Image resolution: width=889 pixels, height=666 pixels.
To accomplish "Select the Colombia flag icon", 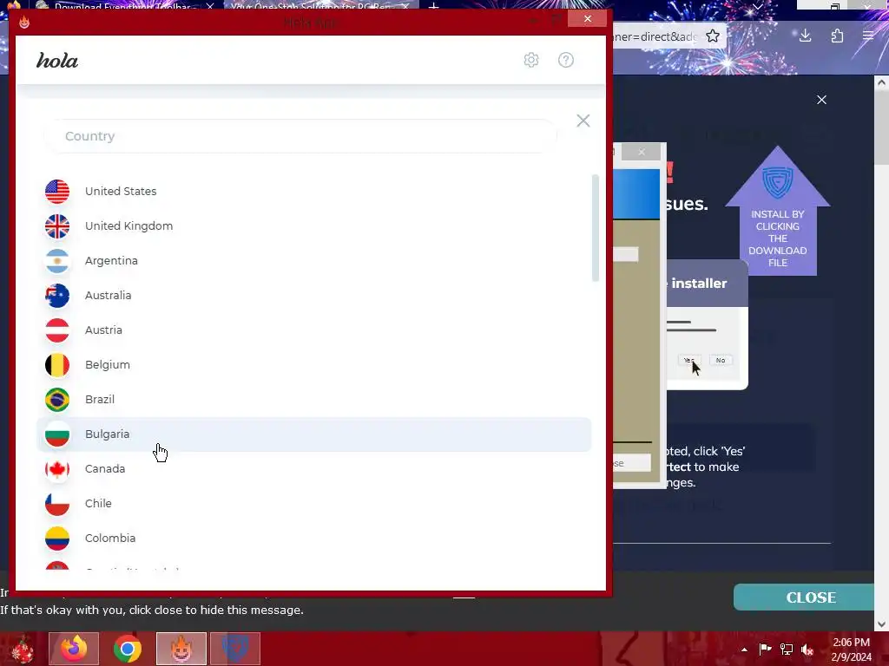I will coord(57,539).
